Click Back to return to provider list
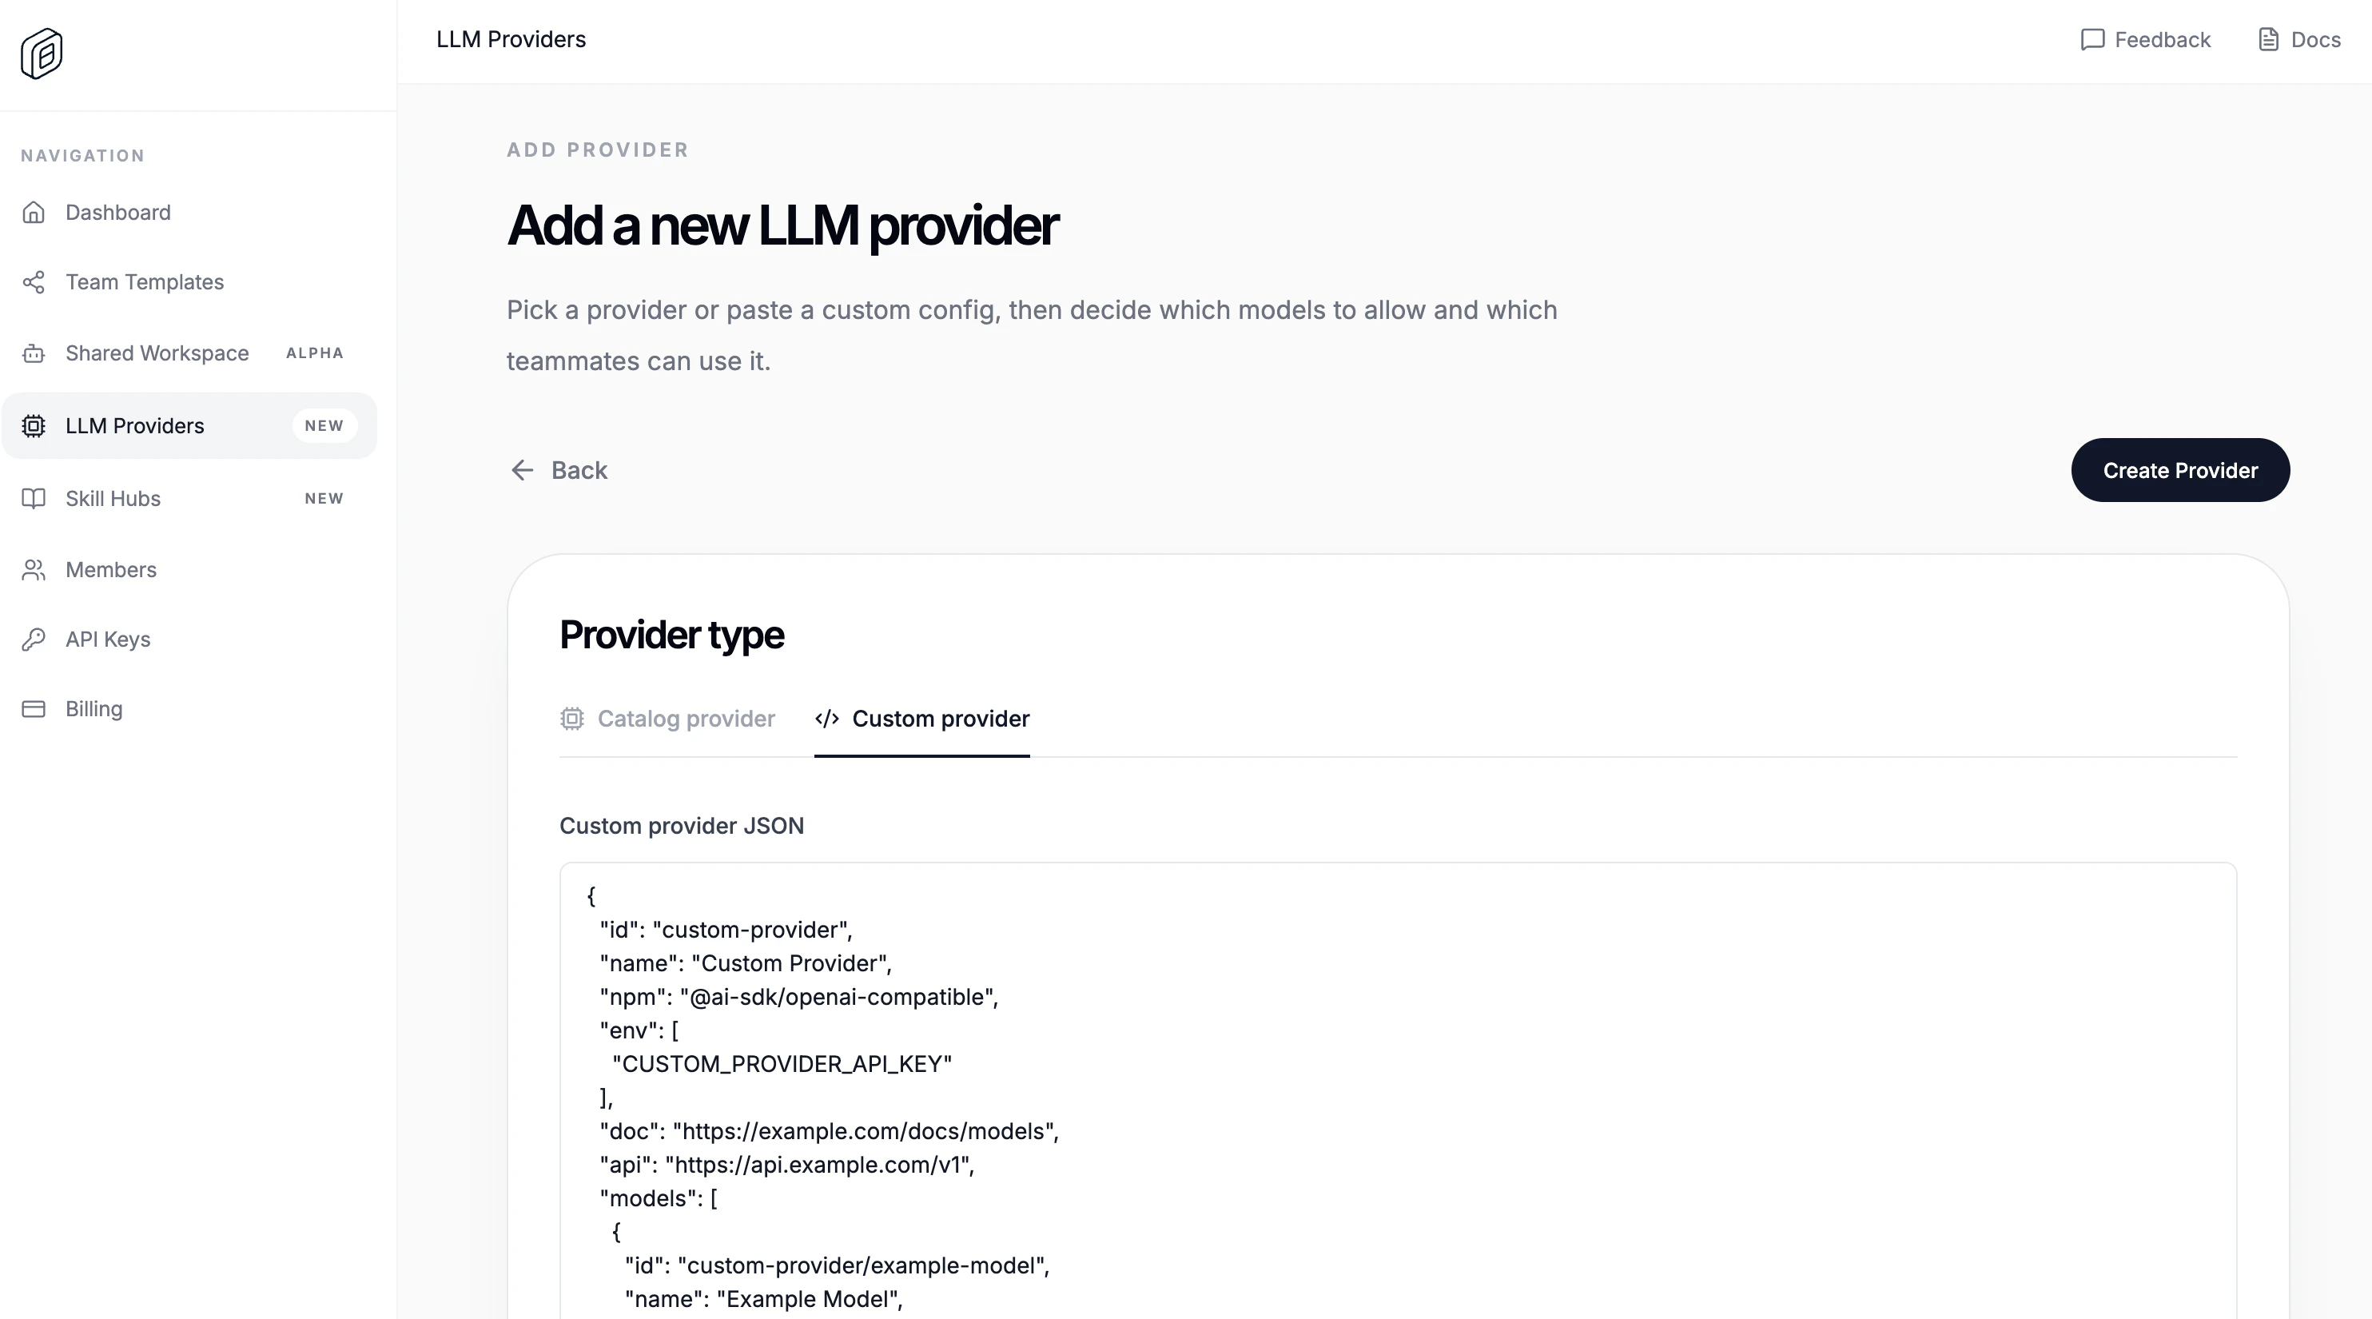The width and height of the screenshot is (2372, 1319). (557, 470)
